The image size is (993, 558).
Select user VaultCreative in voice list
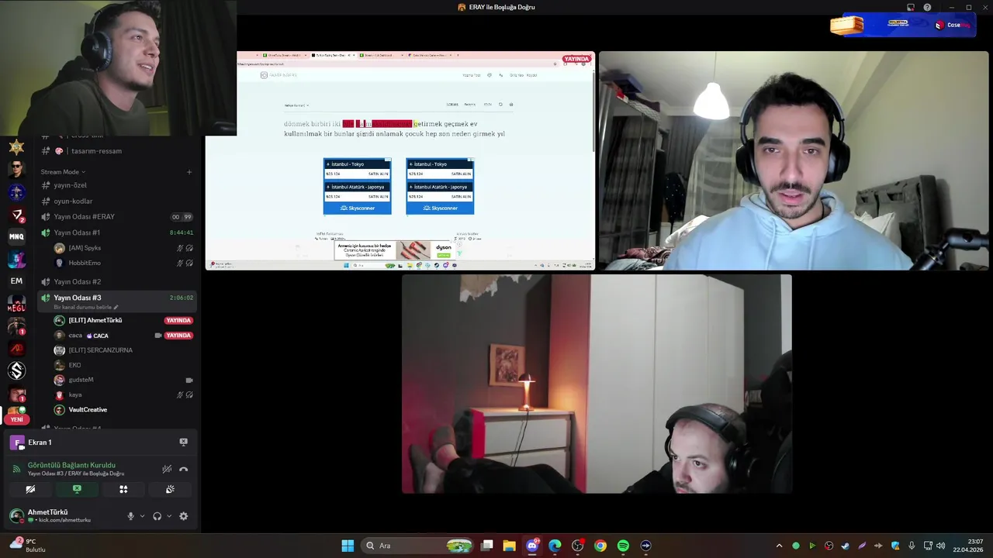click(123, 409)
